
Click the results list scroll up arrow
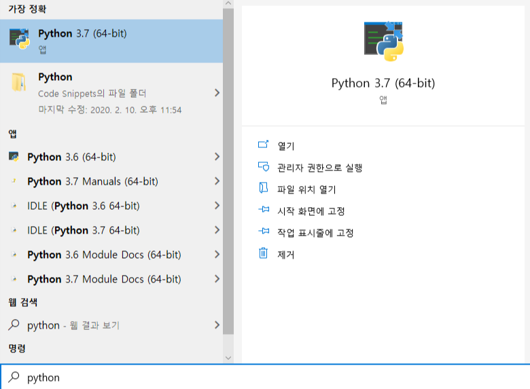[x=228, y=3]
